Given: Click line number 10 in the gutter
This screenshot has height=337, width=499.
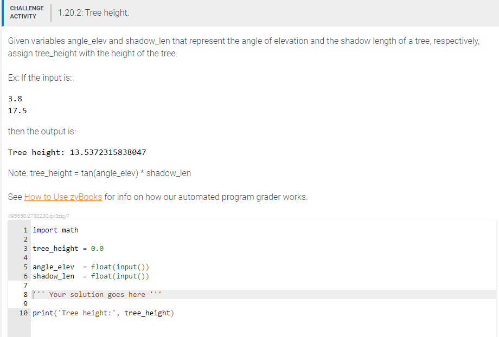Looking at the screenshot, I should pyautogui.click(x=23, y=313).
